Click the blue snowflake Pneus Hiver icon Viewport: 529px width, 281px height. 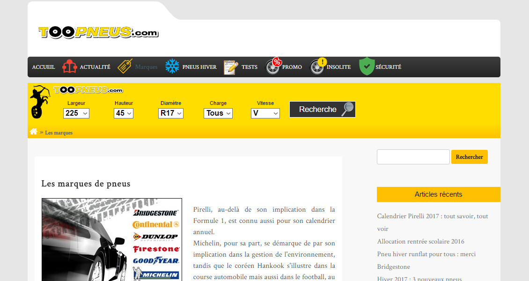(x=172, y=66)
